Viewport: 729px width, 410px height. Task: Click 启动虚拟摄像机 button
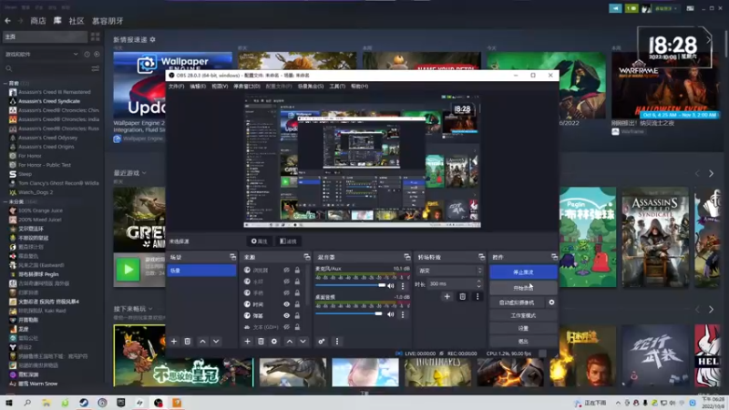click(x=517, y=302)
